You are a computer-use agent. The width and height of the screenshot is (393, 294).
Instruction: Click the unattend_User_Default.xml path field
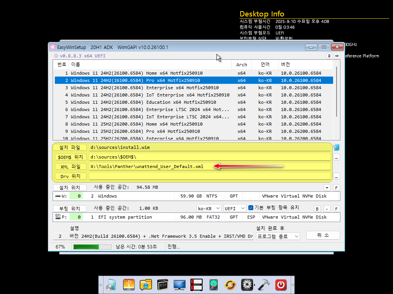[x=210, y=167]
